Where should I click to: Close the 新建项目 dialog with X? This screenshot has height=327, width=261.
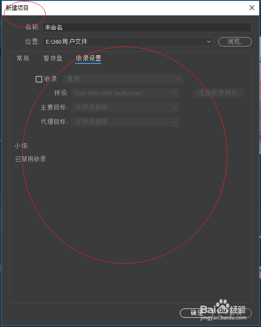(x=252, y=8)
